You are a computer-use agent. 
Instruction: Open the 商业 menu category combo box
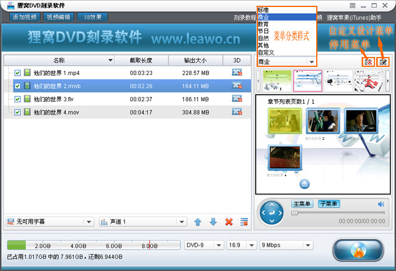287,62
